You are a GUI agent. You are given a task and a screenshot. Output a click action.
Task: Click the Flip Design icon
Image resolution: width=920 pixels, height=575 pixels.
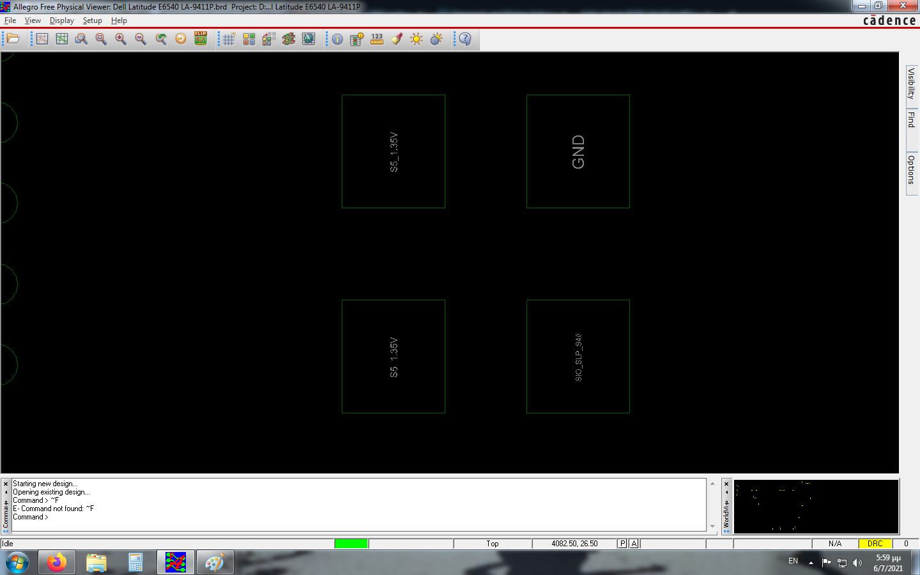(x=201, y=39)
